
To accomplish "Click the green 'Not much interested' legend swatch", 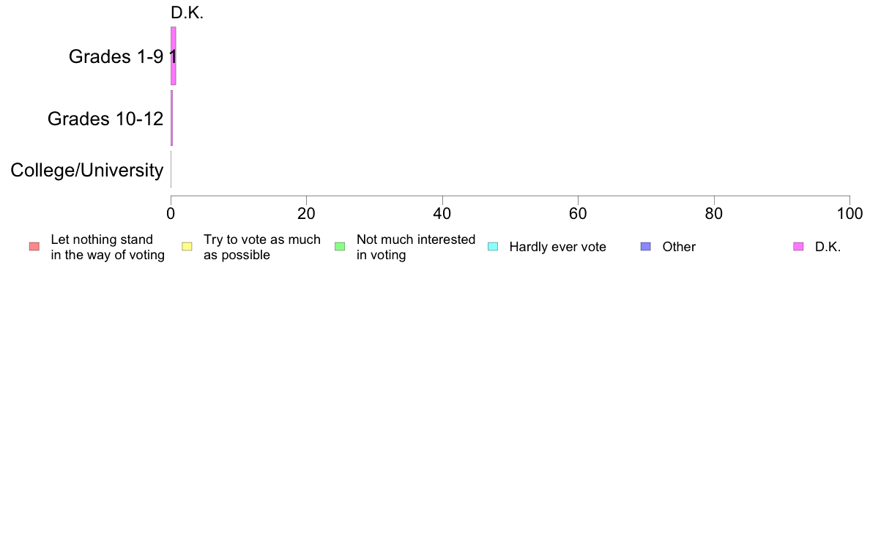I will 340,247.
